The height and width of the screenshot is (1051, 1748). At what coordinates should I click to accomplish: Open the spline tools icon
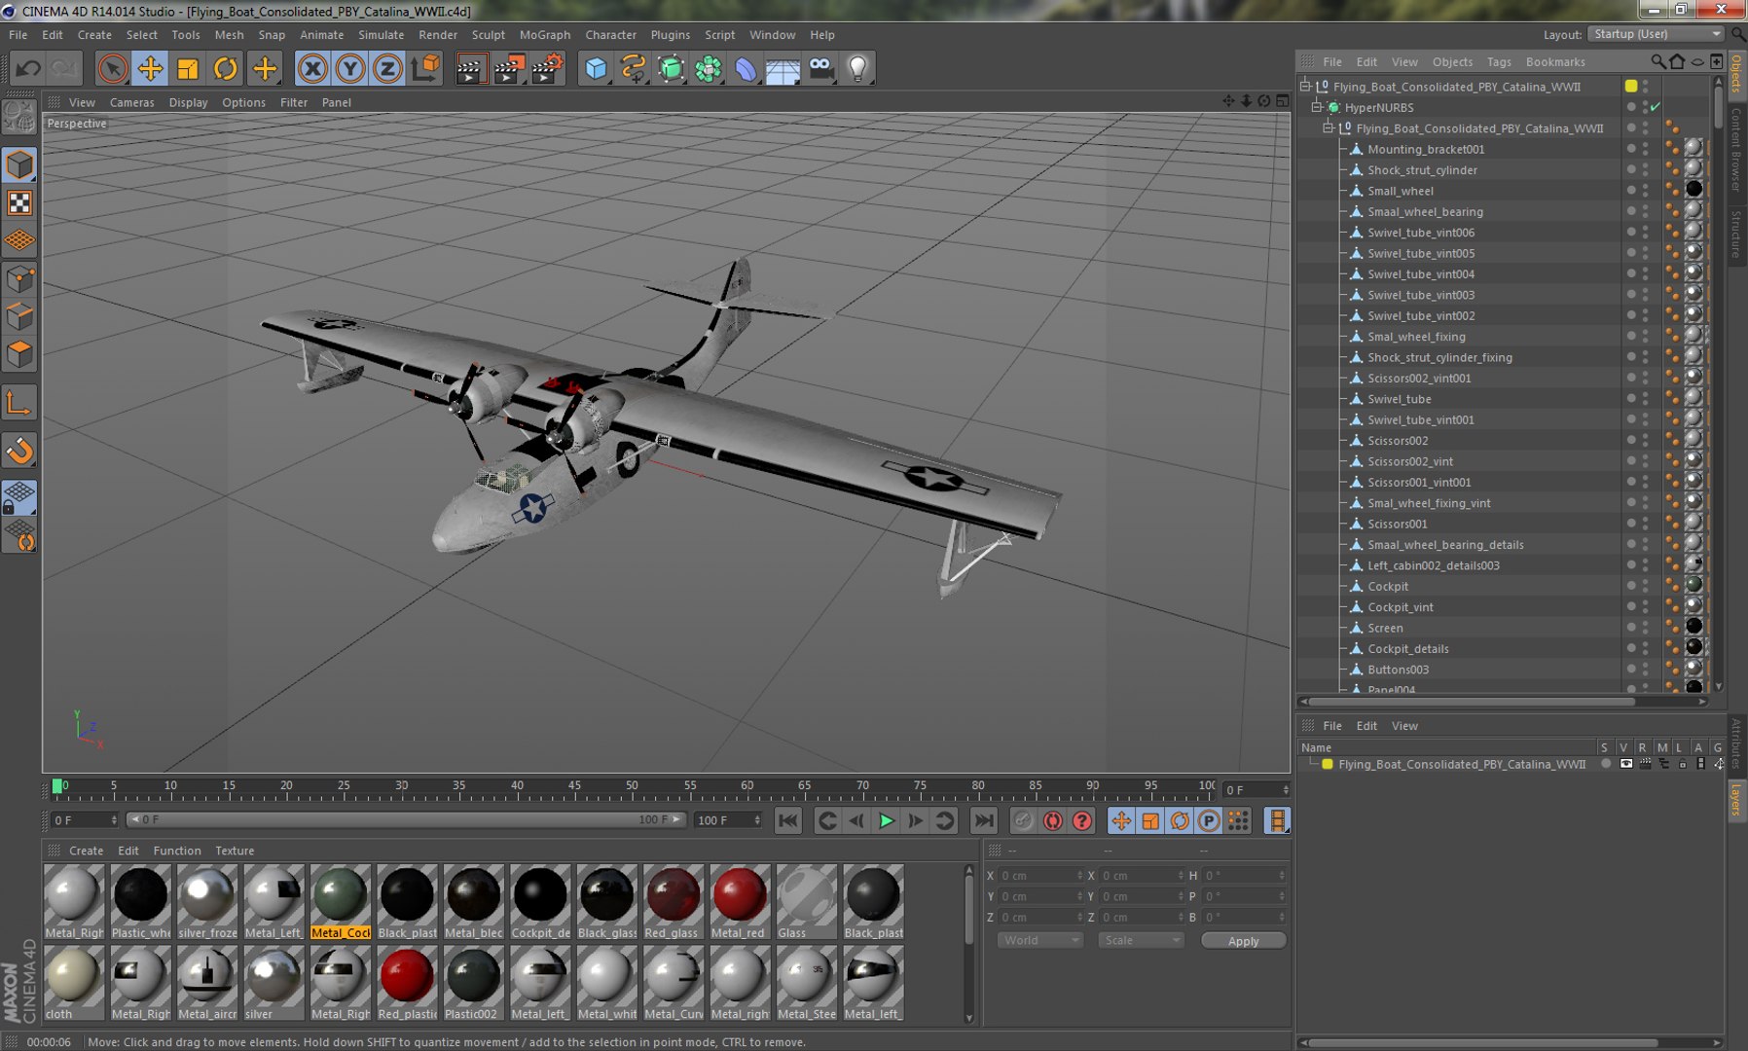pyautogui.click(x=634, y=68)
